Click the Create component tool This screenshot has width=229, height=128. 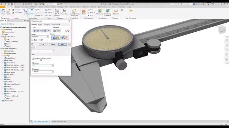[x=9, y=12]
